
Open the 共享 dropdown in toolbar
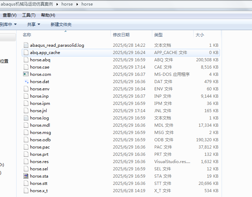coord(33,24)
